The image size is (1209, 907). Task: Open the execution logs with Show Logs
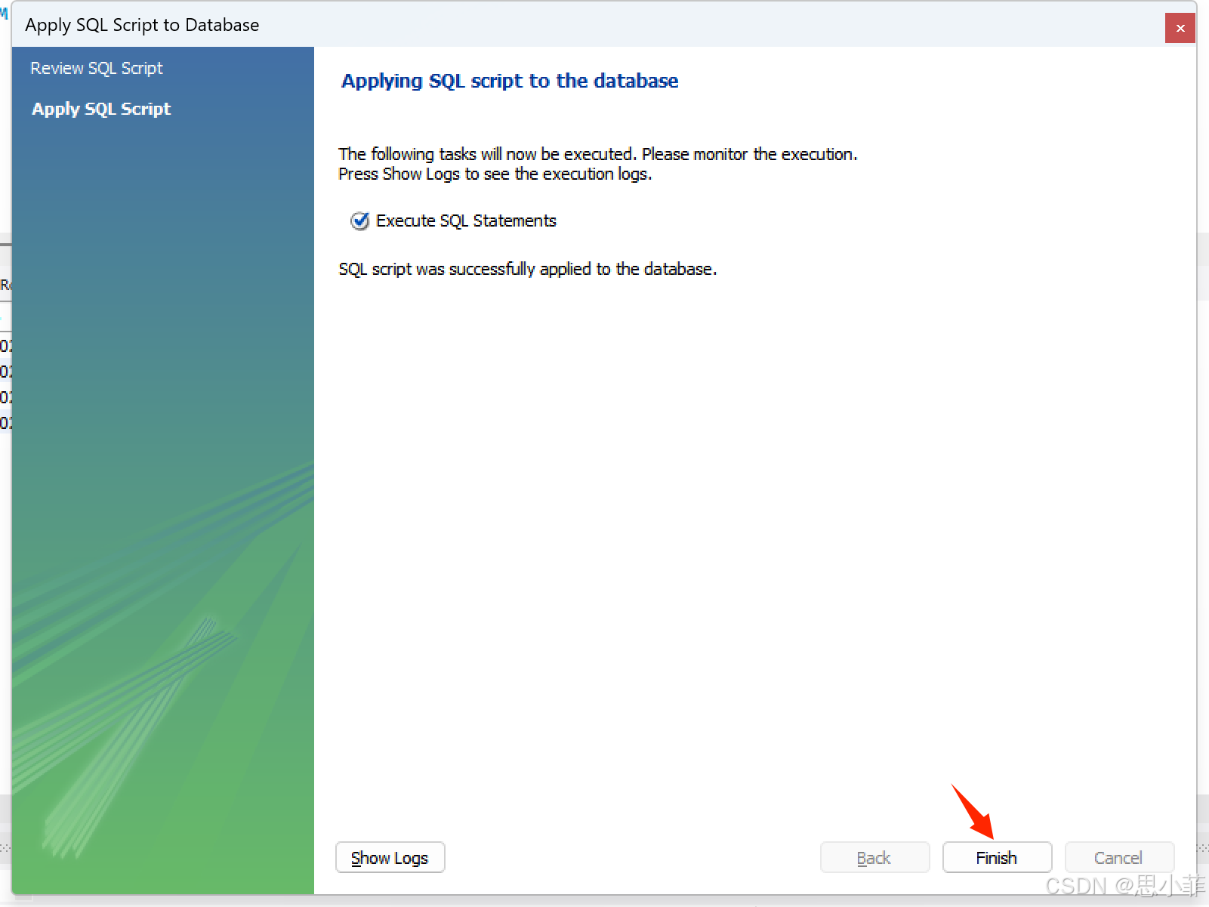(390, 857)
